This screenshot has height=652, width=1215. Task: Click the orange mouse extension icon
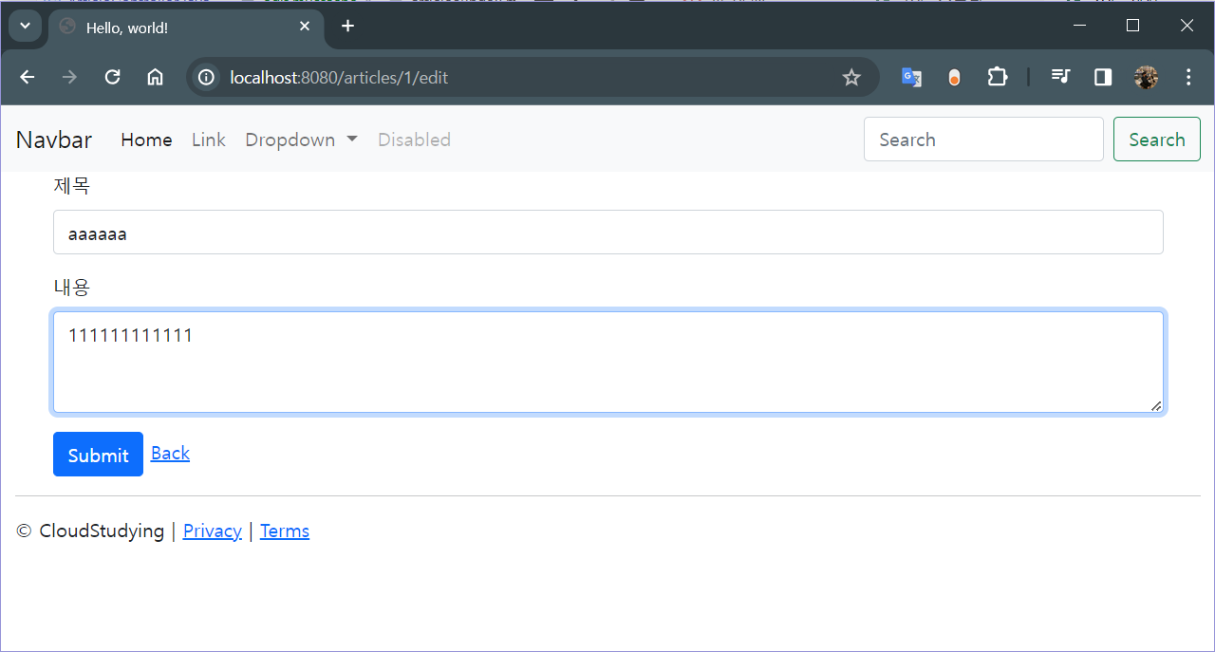coord(954,78)
